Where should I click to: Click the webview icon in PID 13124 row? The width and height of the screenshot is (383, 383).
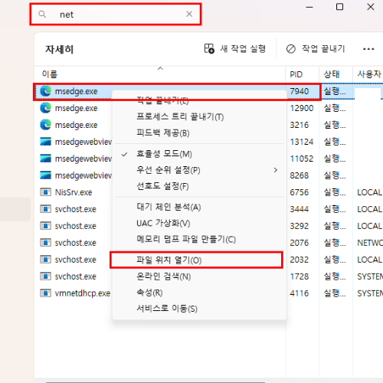point(45,142)
